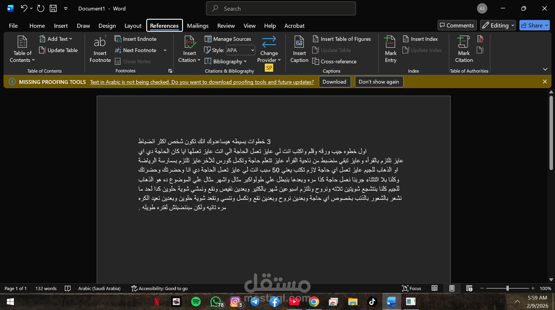Image resolution: width=555 pixels, height=310 pixels.
Task: Click the zoom in plus button
Action: pos(533,288)
